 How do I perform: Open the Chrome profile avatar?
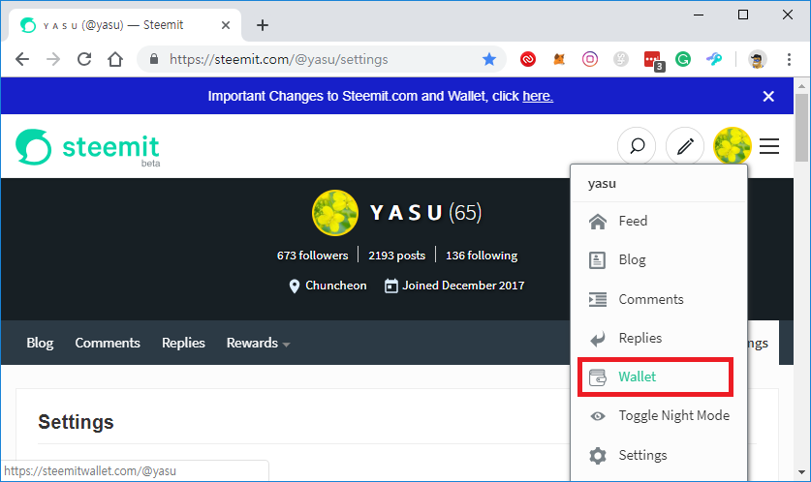[757, 59]
